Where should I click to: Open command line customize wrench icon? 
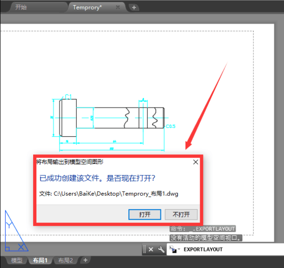(161, 250)
